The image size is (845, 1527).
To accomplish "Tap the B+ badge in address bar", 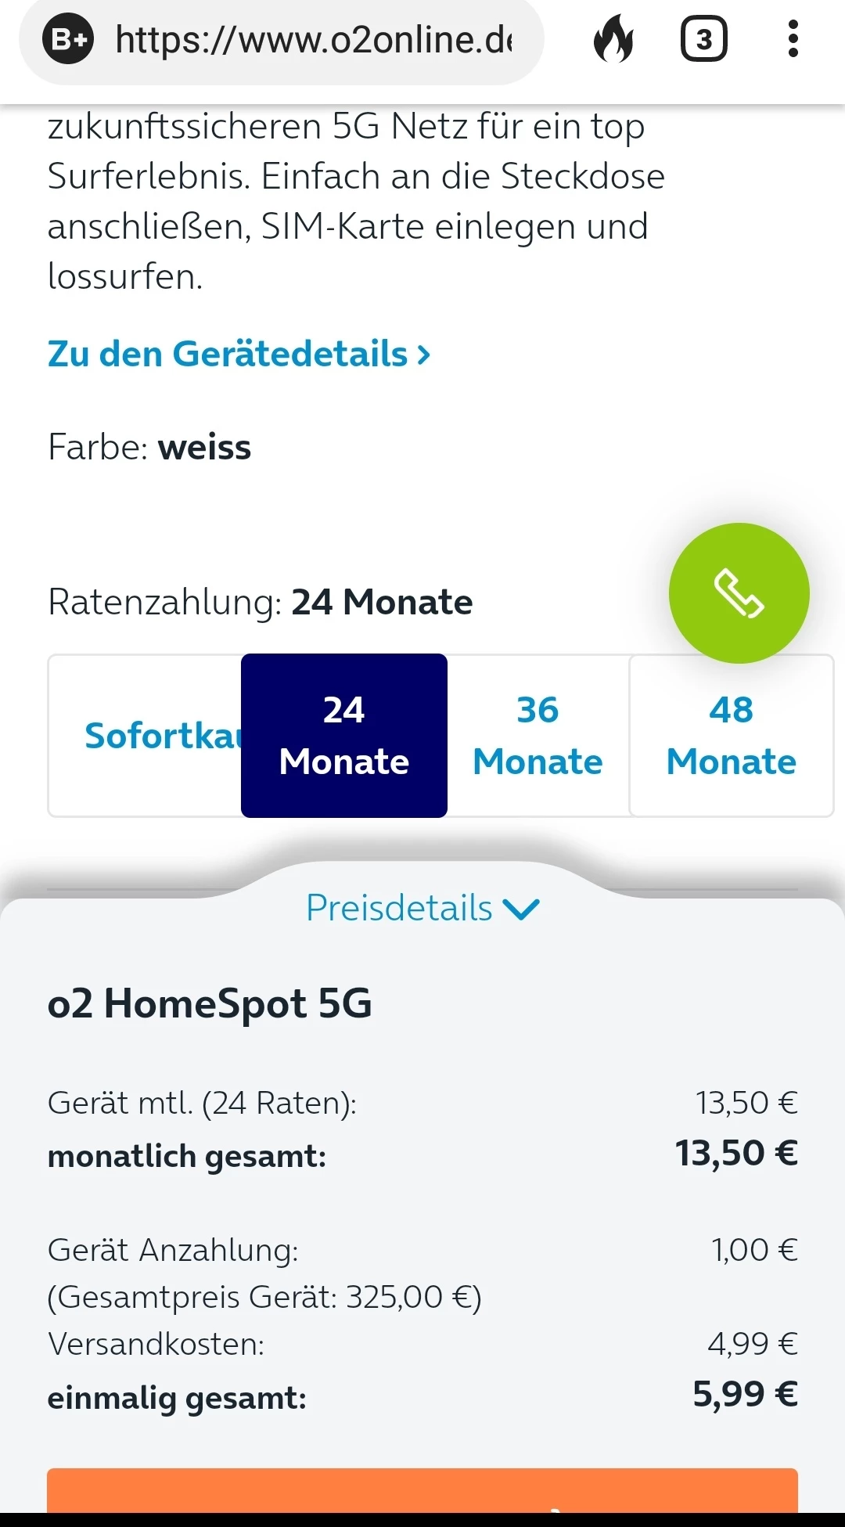I will 69,39.
